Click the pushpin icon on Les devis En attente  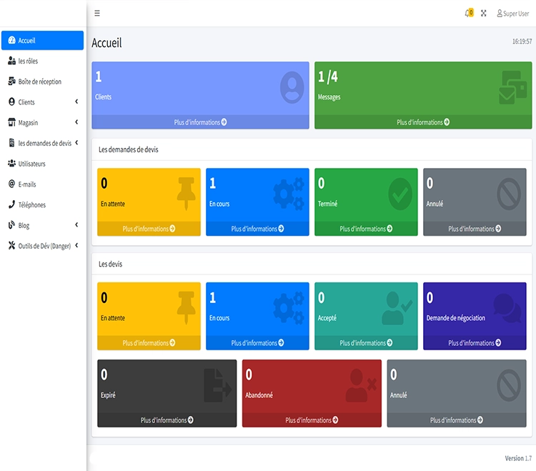point(187,307)
